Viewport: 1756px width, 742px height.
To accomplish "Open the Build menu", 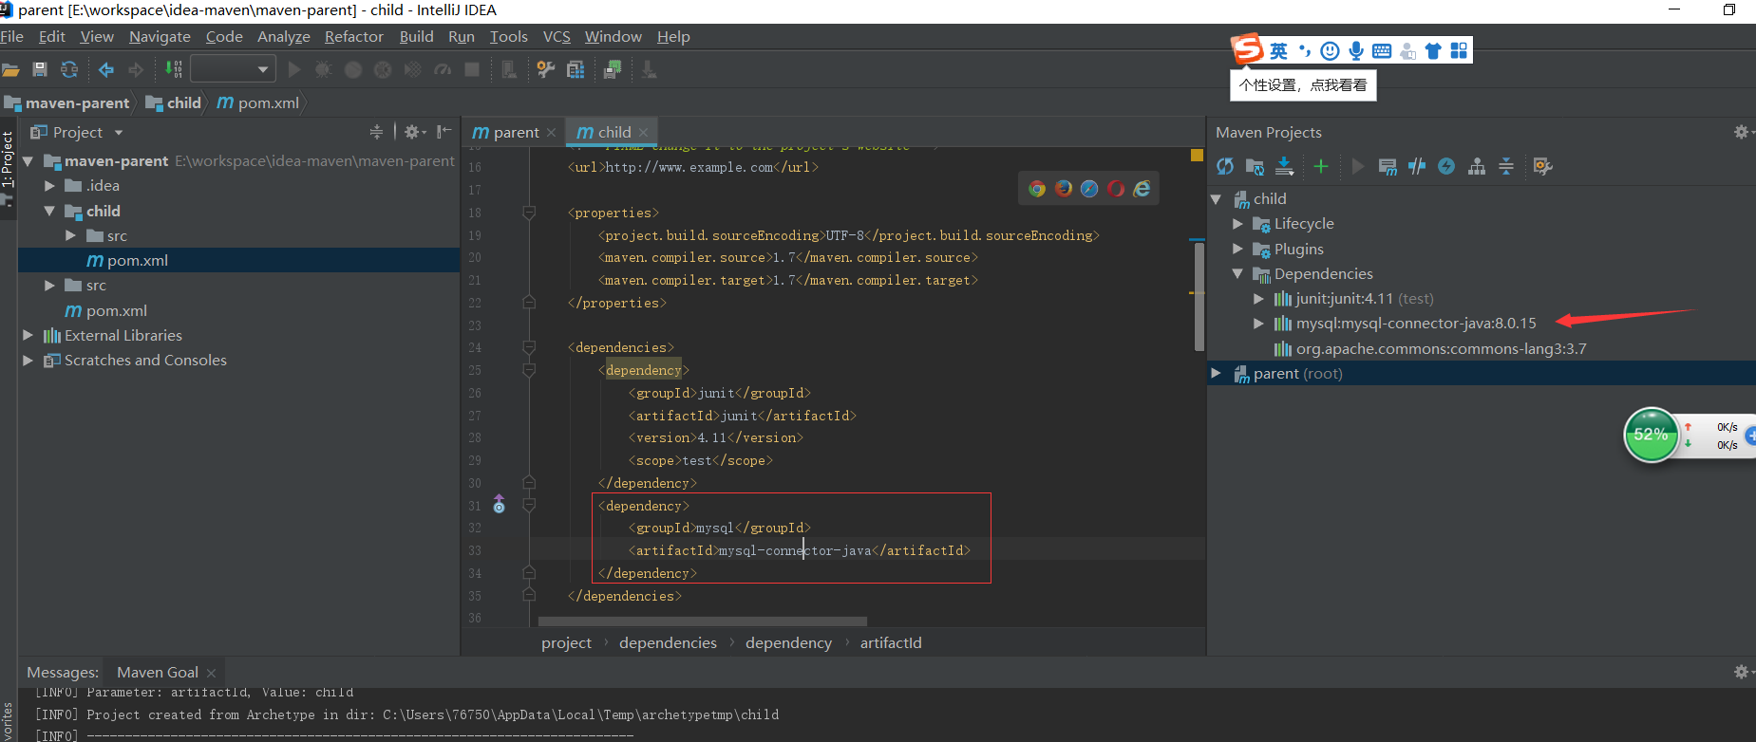I will (x=416, y=36).
